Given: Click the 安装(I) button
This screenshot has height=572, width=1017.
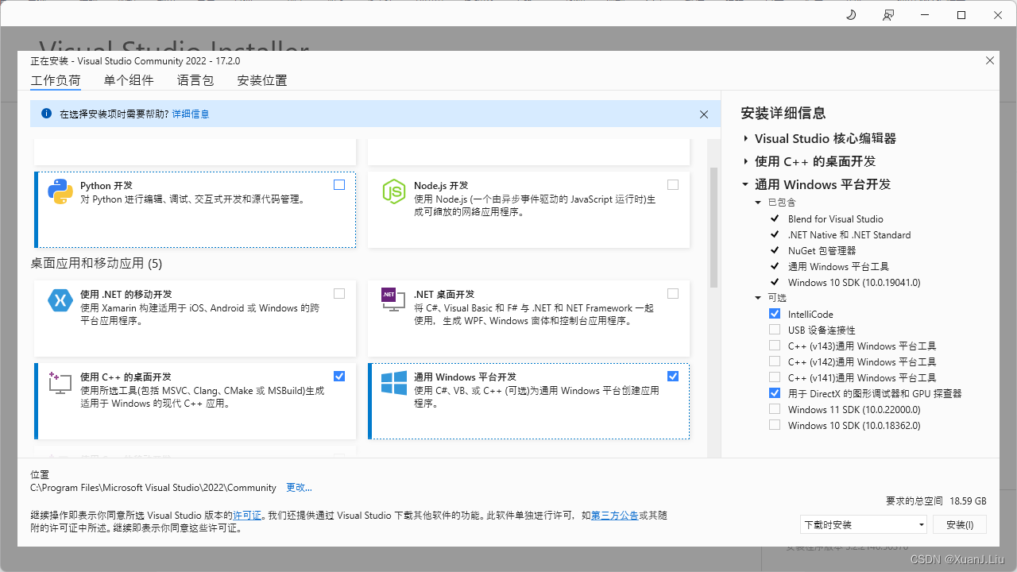Looking at the screenshot, I should point(959,524).
